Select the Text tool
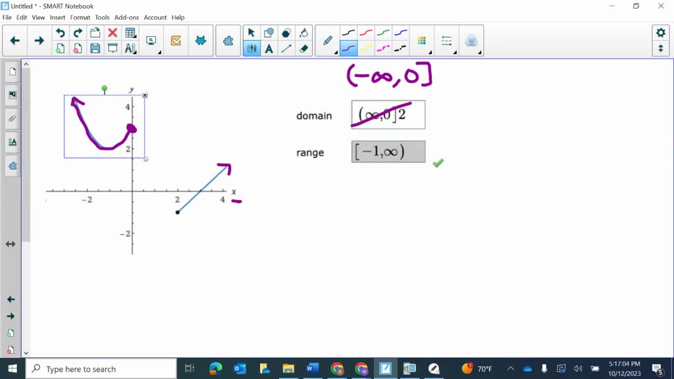 (x=270, y=47)
